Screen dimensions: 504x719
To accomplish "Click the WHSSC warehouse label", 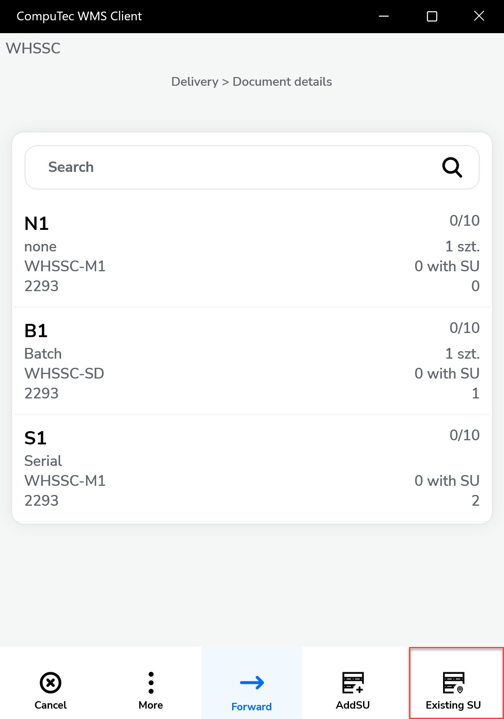I will (x=33, y=48).
